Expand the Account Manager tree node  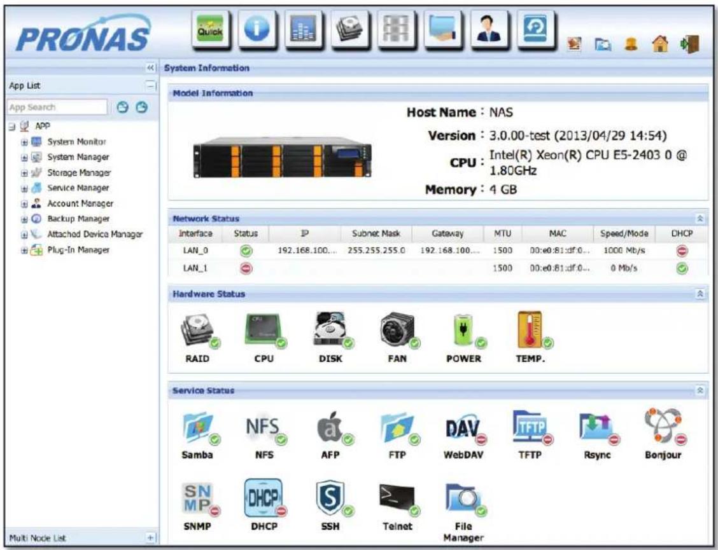(x=24, y=204)
